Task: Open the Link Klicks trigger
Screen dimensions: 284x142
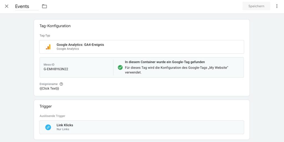Action: coord(142,127)
